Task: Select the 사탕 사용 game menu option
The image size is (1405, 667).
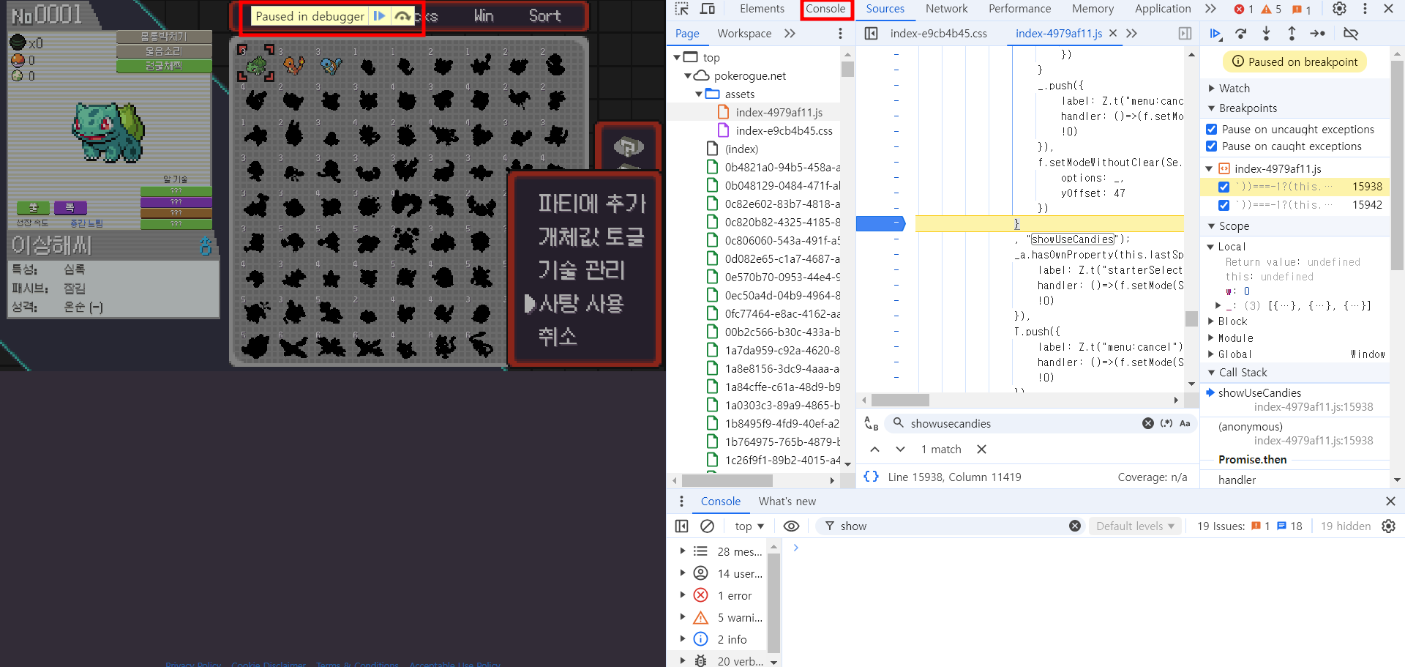Action: (x=581, y=303)
